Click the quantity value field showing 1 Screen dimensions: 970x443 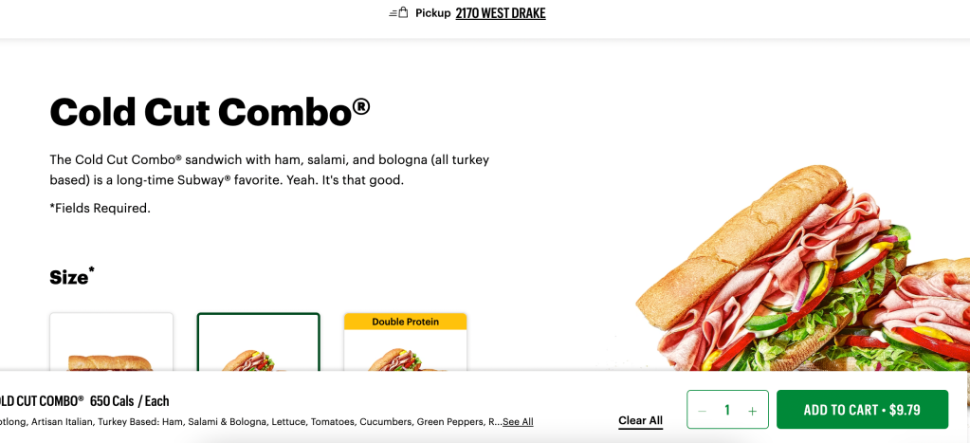coord(727,411)
